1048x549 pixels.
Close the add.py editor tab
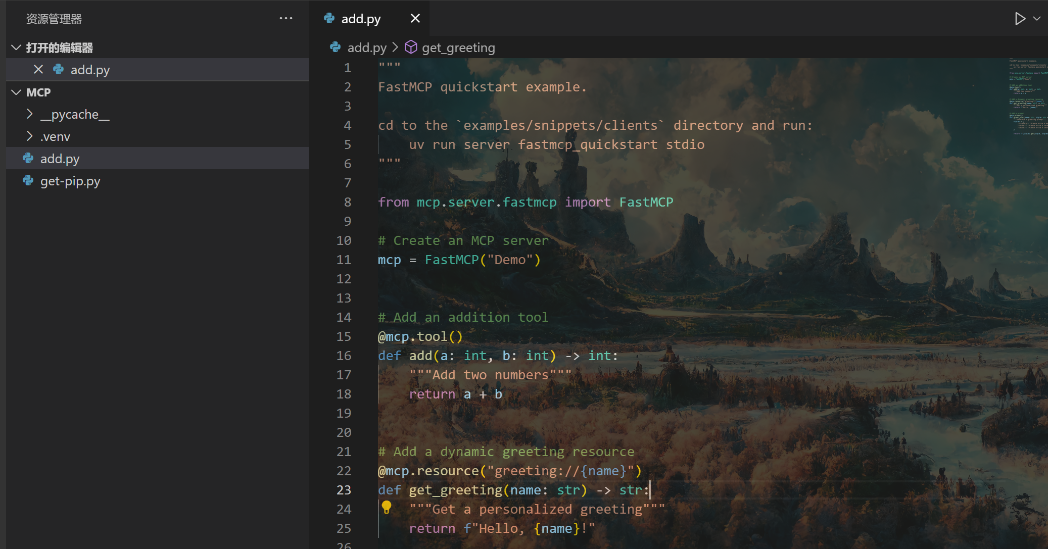[x=415, y=19]
